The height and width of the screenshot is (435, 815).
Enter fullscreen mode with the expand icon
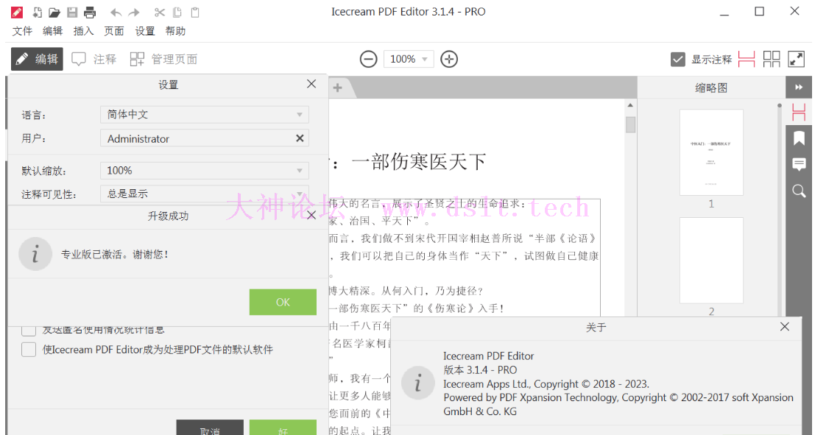(x=797, y=59)
